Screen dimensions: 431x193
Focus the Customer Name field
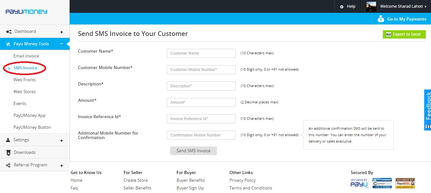click(201, 53)
